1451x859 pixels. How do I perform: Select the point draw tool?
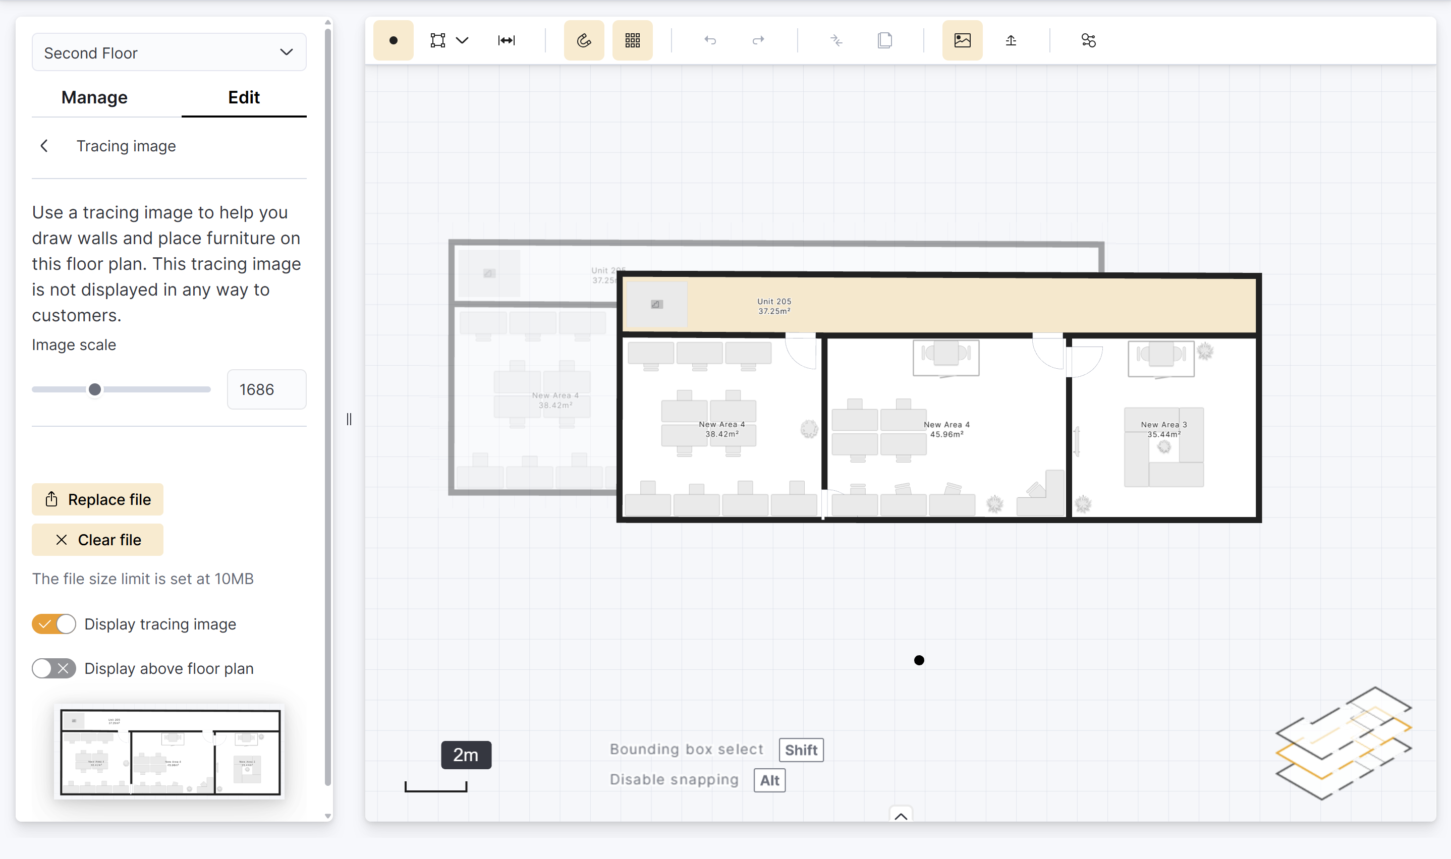(x=393, y=40)
